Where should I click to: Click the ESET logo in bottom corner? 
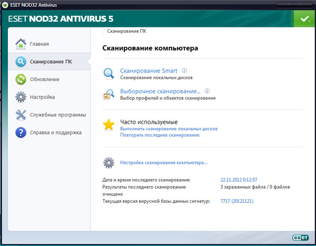pyautogui.click(x=301, y=238)
